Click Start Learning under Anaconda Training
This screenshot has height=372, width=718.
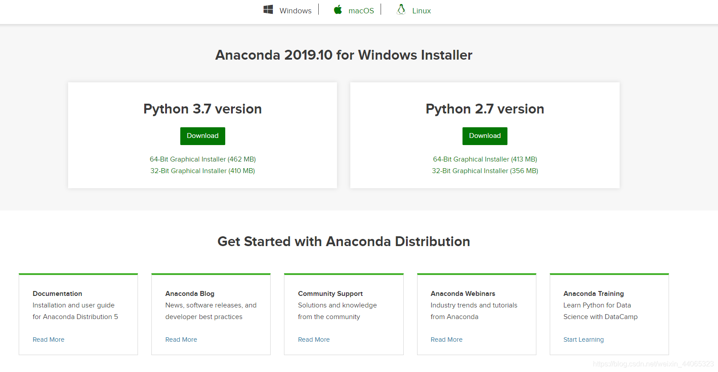coord(584,340)
